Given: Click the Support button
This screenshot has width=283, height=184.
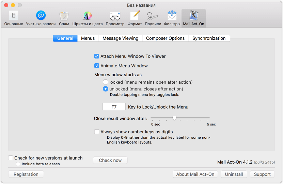Looking at the screenshot, I should 262,174.
